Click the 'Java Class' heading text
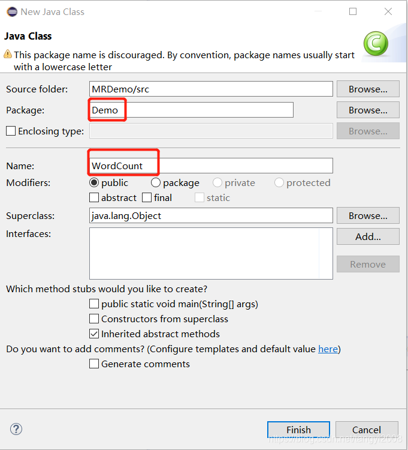This screenshot has height=450, width=408. [x=28, y=36]
